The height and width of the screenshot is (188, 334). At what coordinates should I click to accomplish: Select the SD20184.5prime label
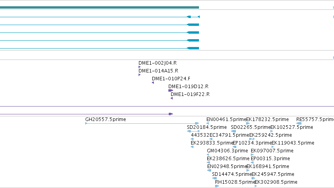click(x=207, y=127)
